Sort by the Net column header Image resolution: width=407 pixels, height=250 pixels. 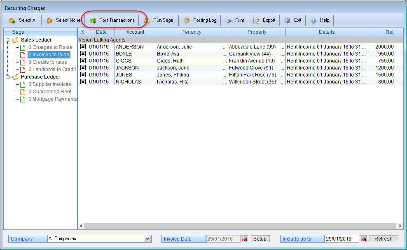tap(386, 32)
